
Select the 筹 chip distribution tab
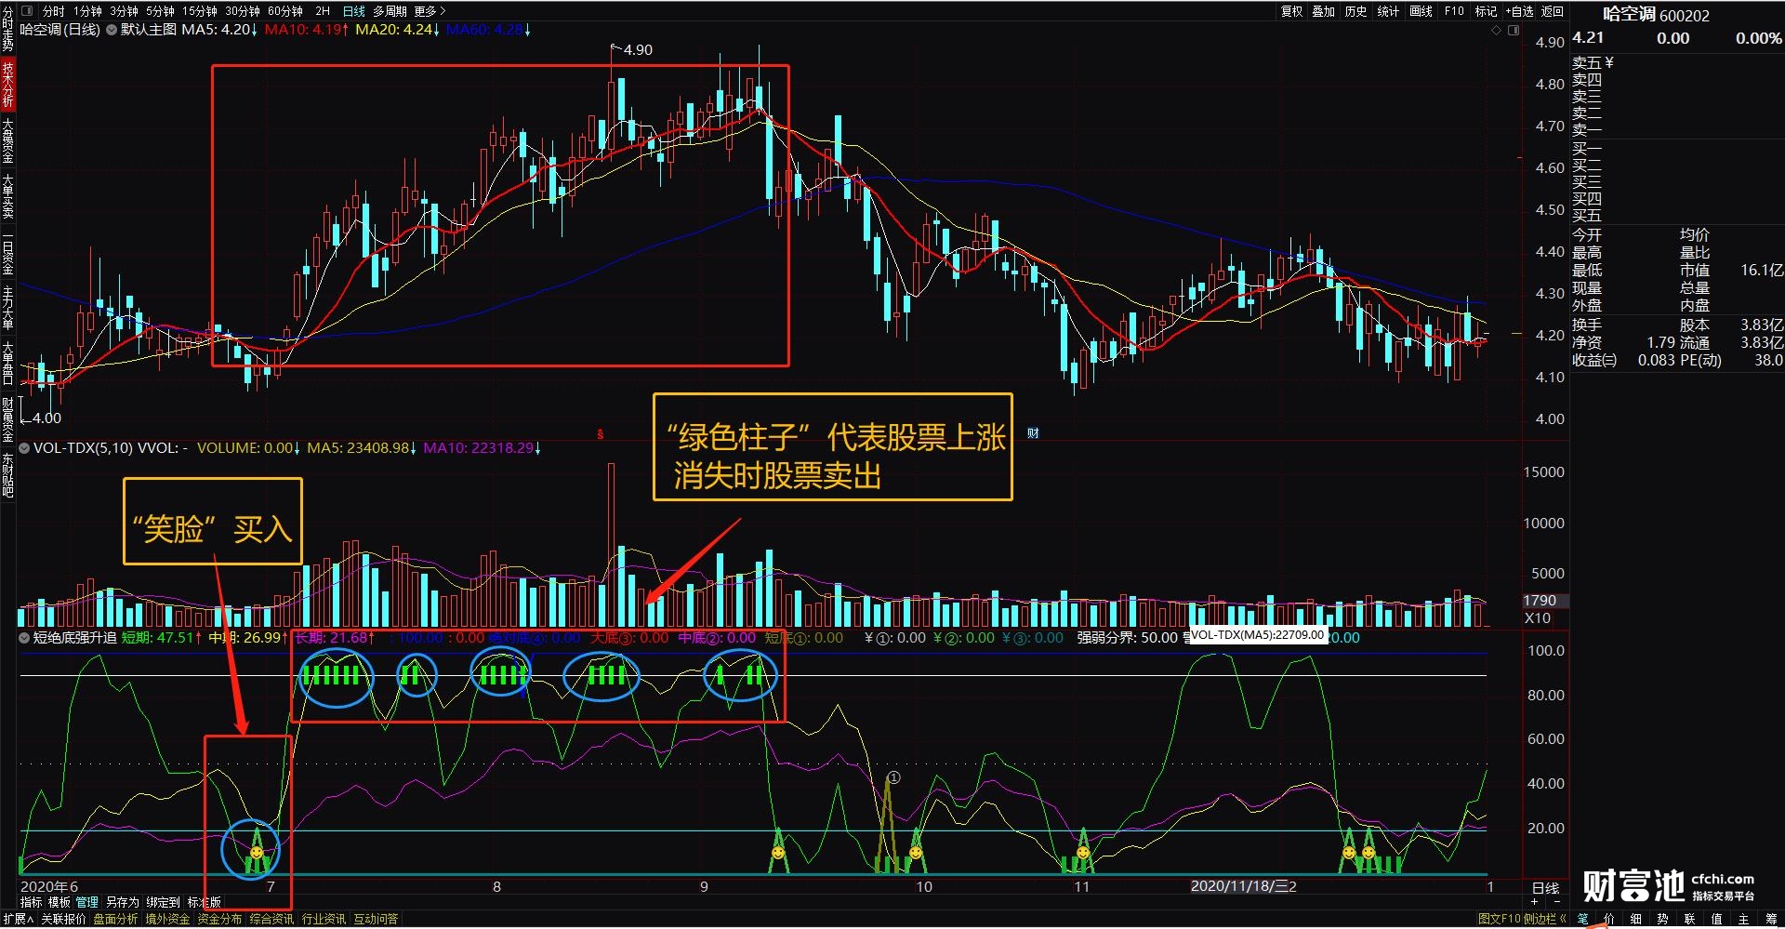[x=1771, y=919]
